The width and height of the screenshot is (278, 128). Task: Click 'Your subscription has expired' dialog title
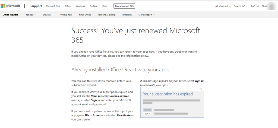tap(168, 94)
